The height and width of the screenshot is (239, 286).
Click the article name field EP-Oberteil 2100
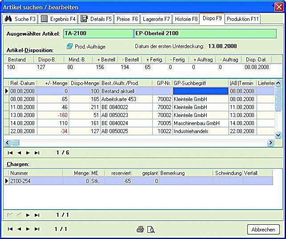coord(205,33)
